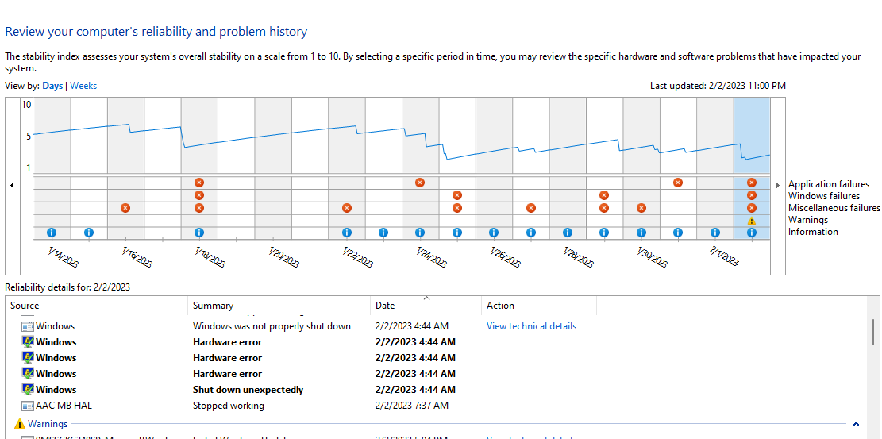The width and height of the screenshot is (882, 439).
Task: Select the '2/2/2023 7:37 AM' date cell
Action: point(412,405)
